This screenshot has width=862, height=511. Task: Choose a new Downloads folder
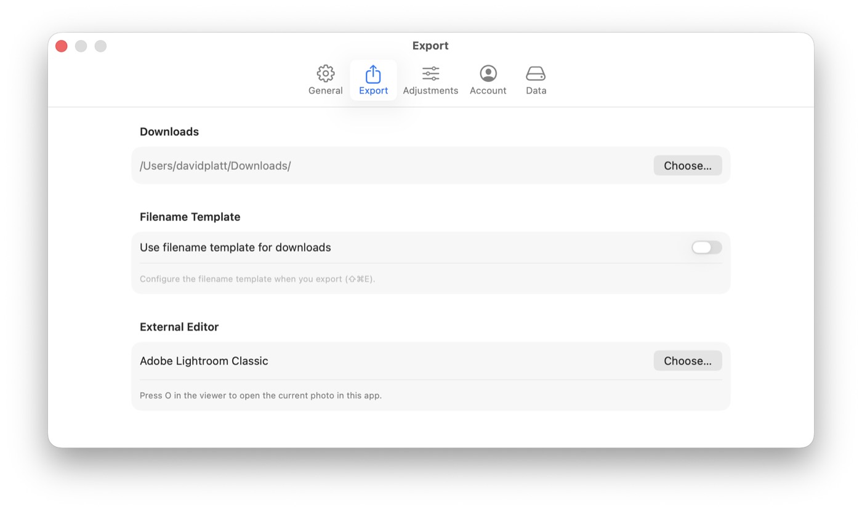tap(688, 166)
